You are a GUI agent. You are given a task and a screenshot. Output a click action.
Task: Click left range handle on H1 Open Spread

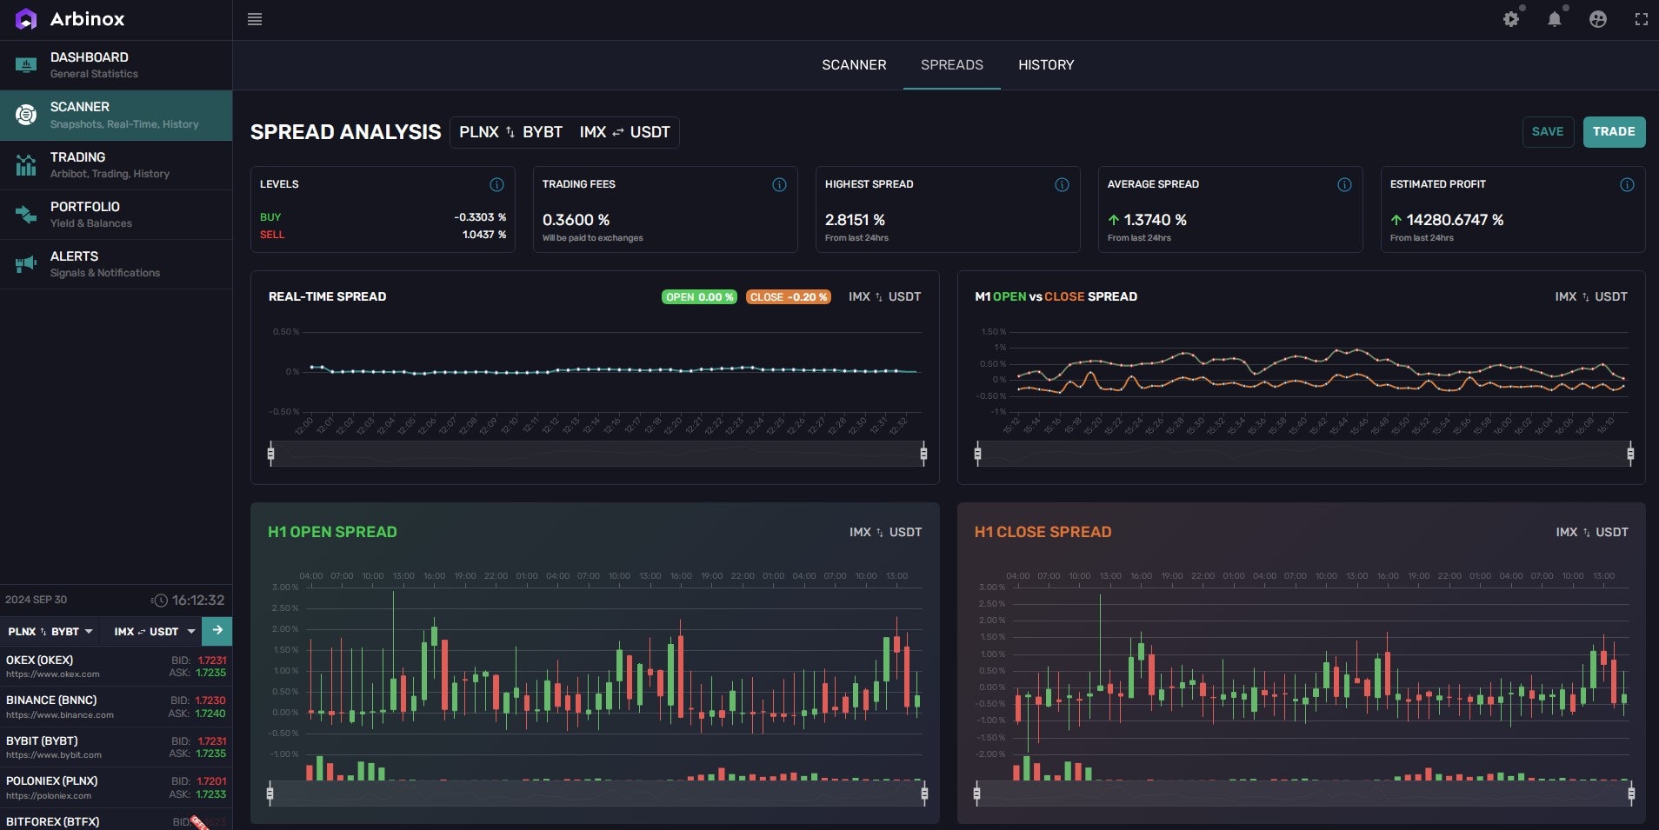270,793
